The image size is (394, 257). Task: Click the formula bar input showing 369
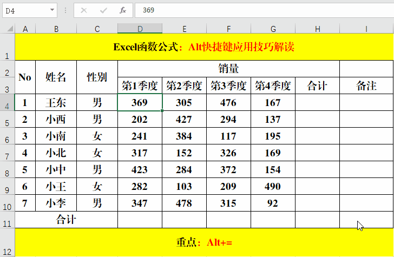pyautogui.click(x=264, y=10)
